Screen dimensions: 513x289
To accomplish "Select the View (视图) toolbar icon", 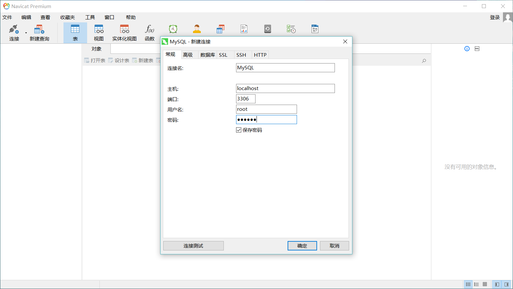I will click(x=99, y=29).
